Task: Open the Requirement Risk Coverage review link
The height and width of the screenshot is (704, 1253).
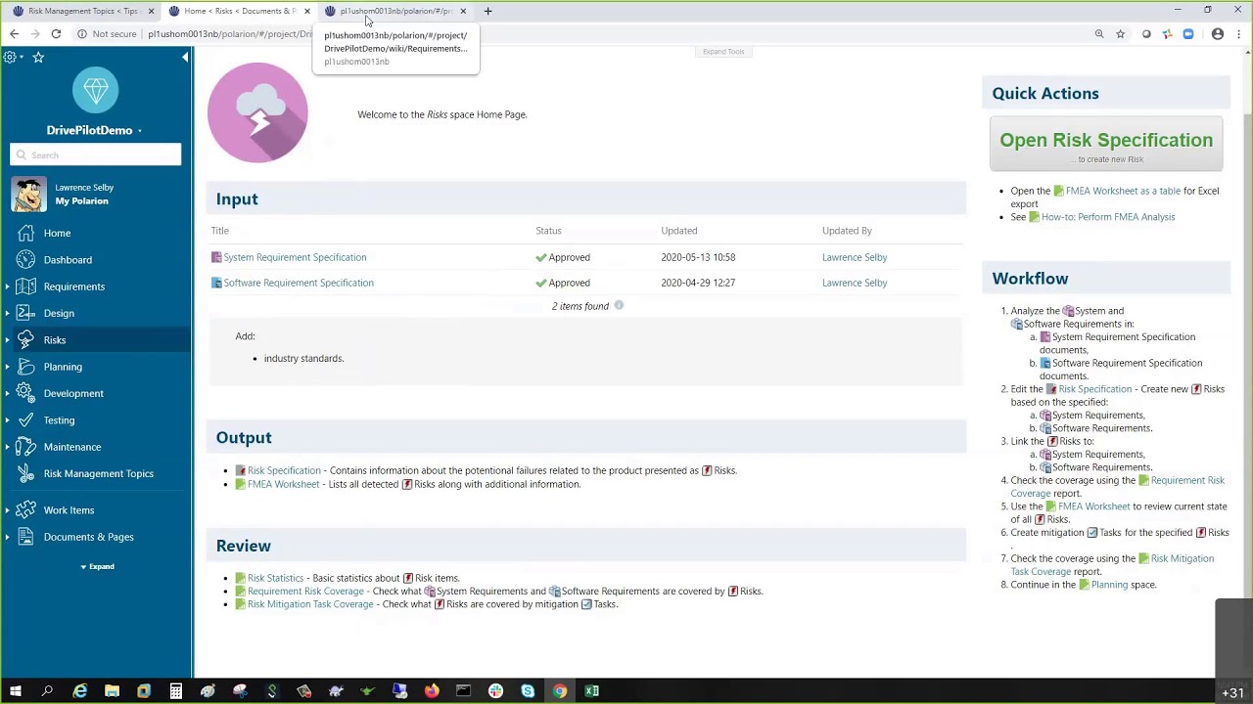Action: coord(305,591)
